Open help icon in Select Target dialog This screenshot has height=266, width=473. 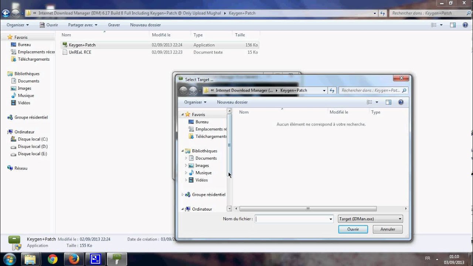coord(401,102)
